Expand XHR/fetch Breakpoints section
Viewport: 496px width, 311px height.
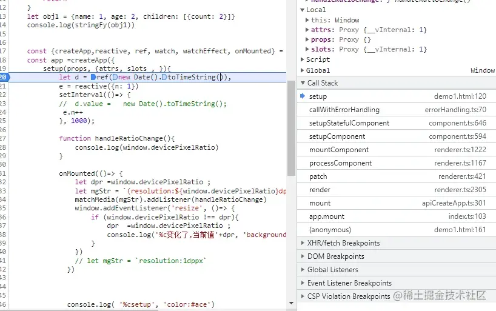[x=303, y=243]
